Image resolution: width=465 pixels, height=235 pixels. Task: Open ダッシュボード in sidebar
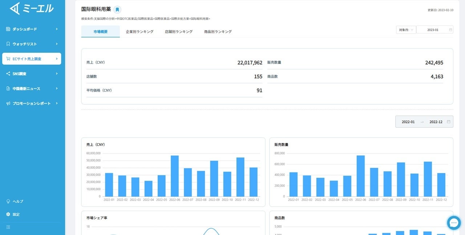pos(32,29)
